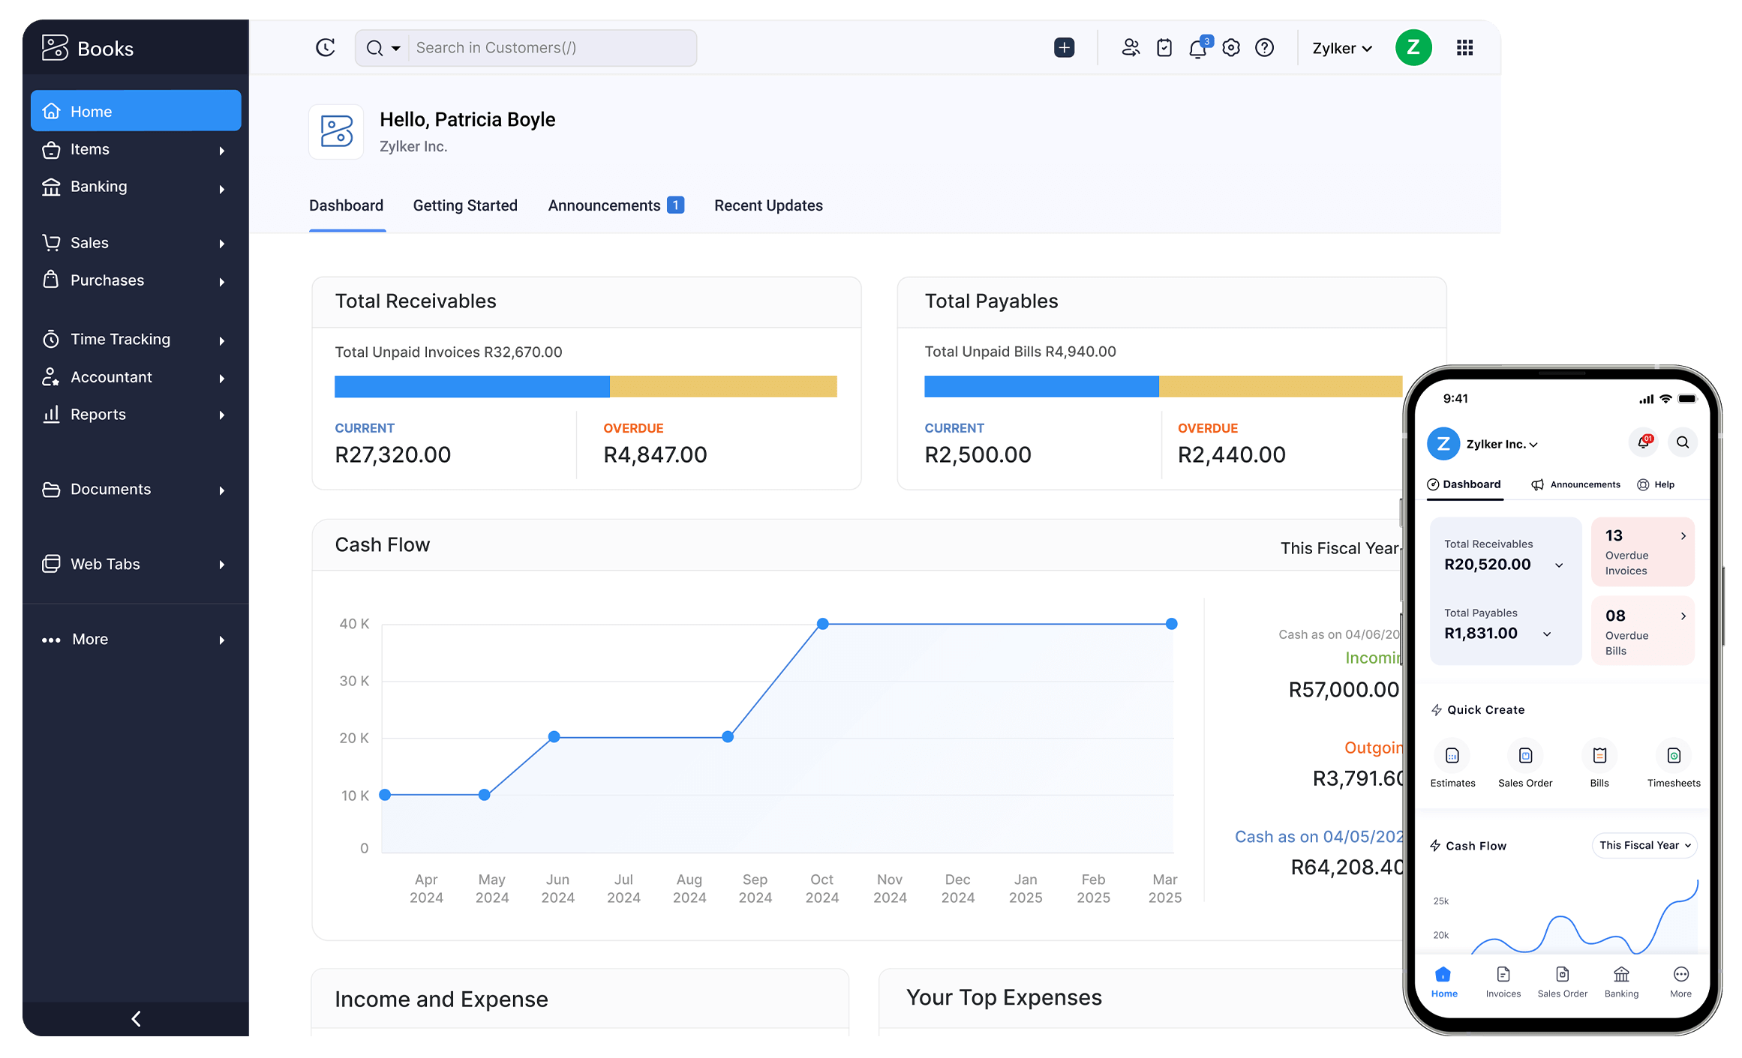Click the Documents icon in the sidebar
Screen dimensions: 1742x1058
point(51,489)
